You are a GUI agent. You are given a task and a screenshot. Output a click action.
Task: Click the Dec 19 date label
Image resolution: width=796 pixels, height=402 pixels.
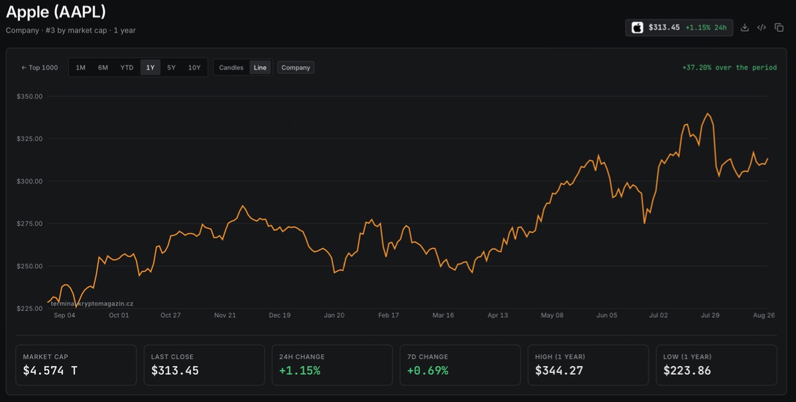coord(279,315)
